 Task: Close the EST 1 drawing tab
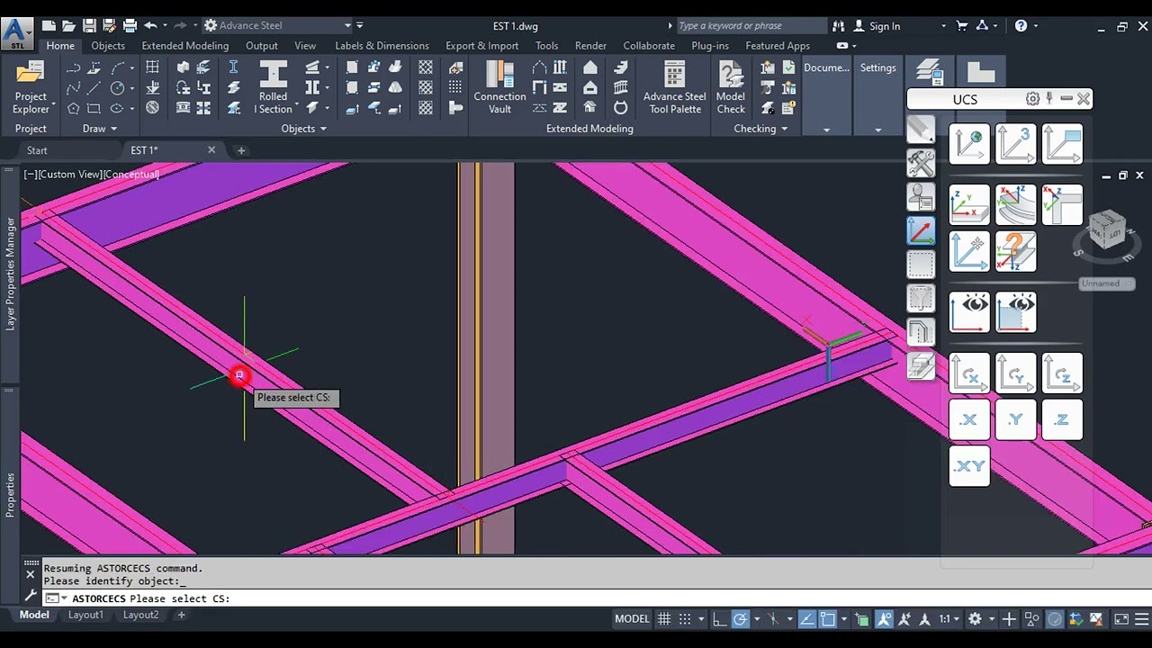click(x=211, y=150)
